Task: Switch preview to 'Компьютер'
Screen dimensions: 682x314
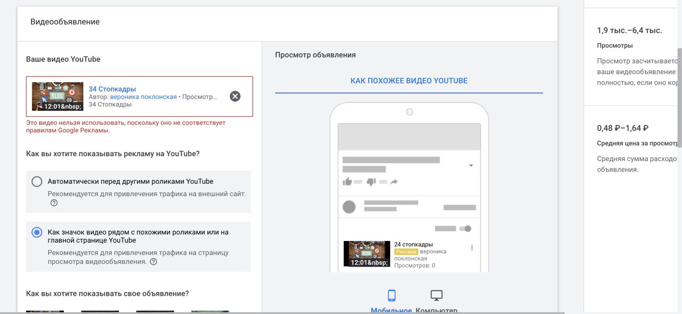Action: pos(436,310)
